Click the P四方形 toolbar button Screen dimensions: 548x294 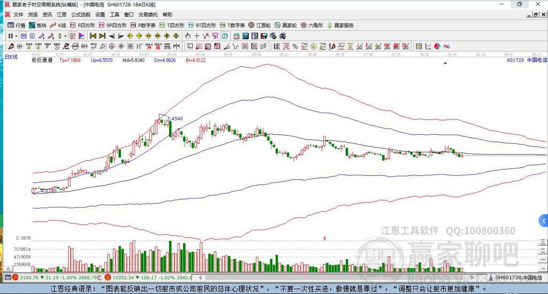[82, 25]
